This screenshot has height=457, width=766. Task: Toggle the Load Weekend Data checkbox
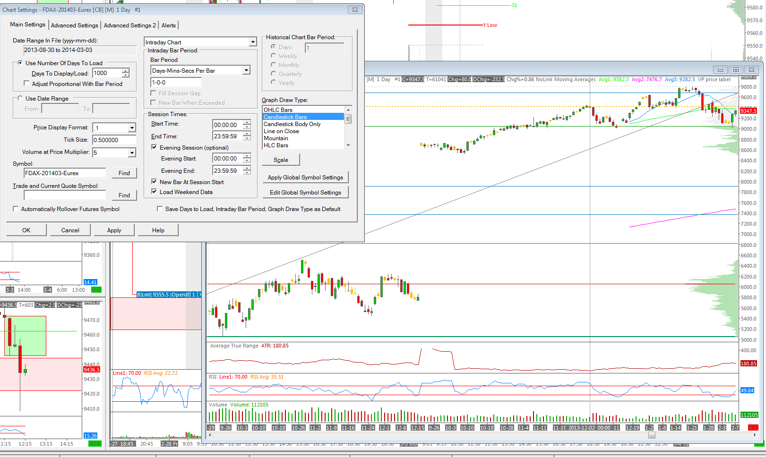[154, 192]
